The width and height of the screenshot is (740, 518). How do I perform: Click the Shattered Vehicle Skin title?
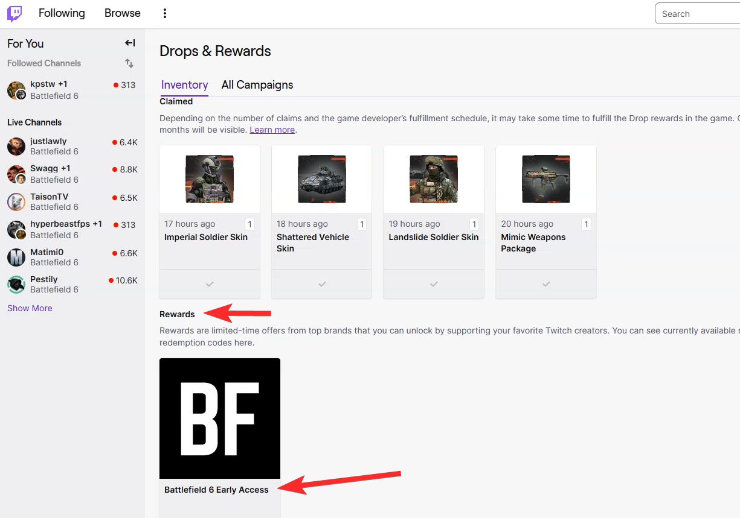(x=313, y=242)
